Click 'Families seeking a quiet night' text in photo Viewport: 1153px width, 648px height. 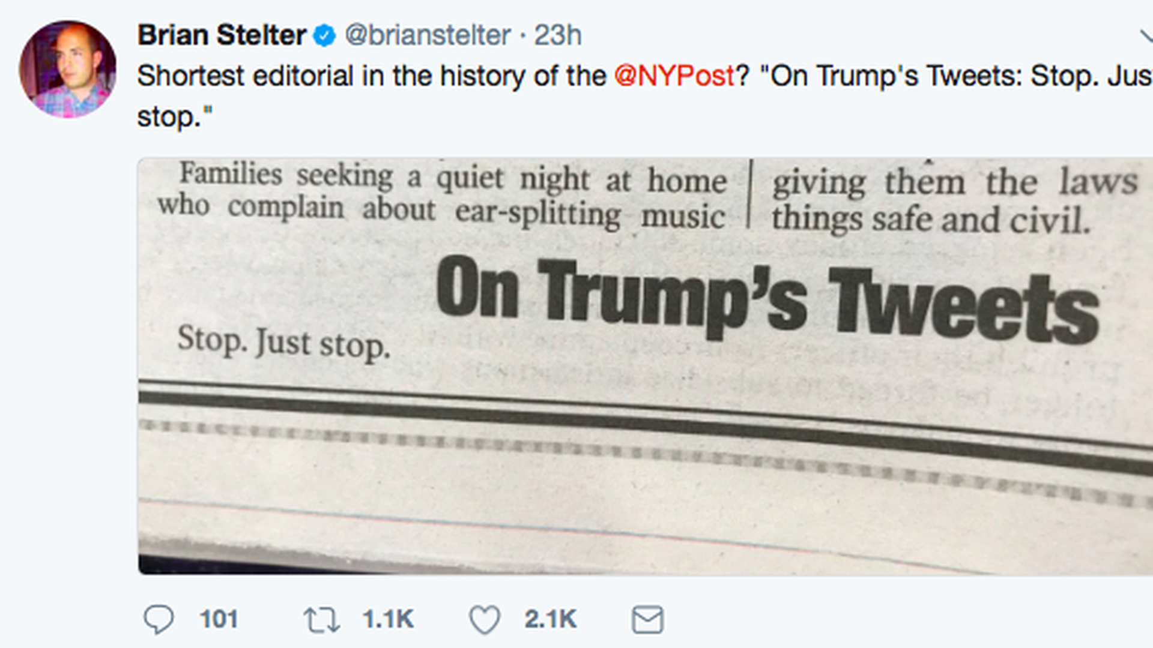[x=384, y=176]
